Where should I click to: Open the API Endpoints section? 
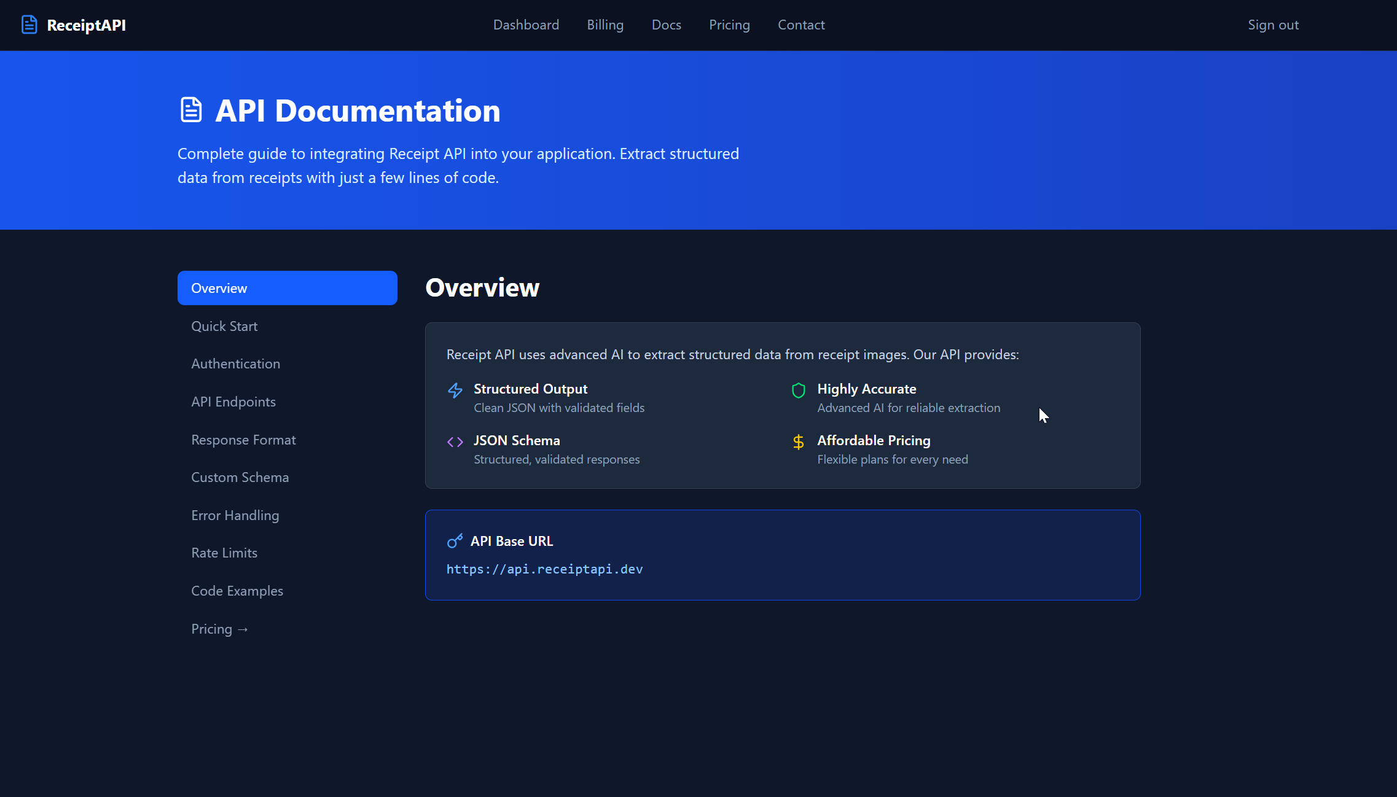[233, 402]
